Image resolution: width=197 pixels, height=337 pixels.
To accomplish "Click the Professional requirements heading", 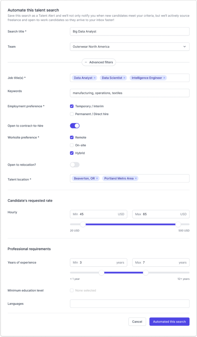I will tap(29, 249).
